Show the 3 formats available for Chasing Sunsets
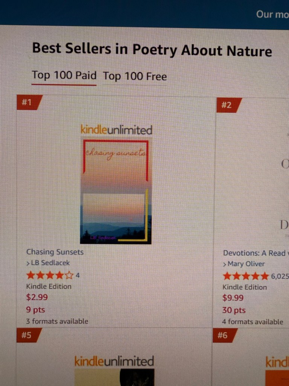Screen dimensions: 289x386 [57, 322]
